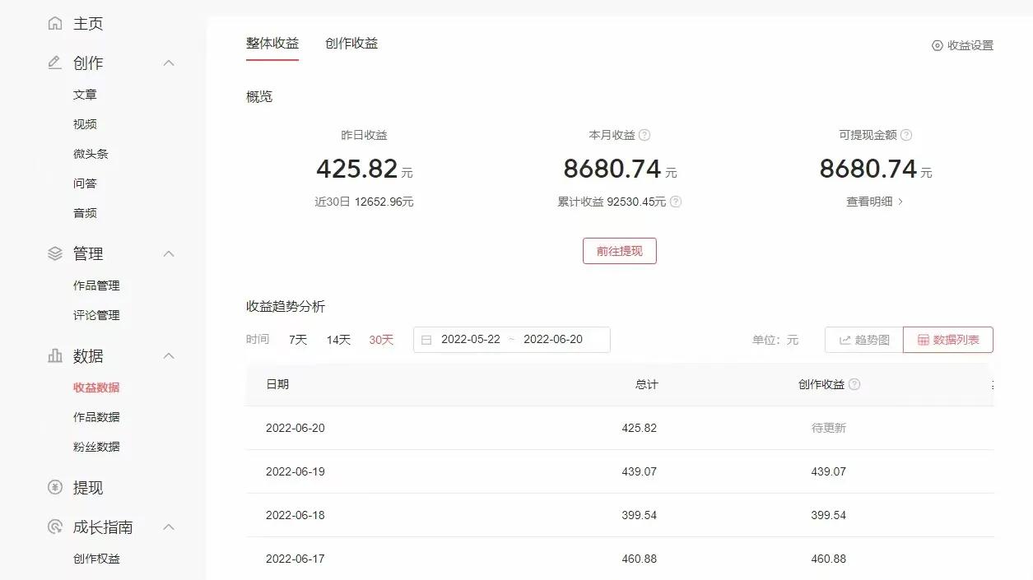Collapse the 数据 sidebar section
Screen dimensions: 1033x580
(x=168, y=355)
